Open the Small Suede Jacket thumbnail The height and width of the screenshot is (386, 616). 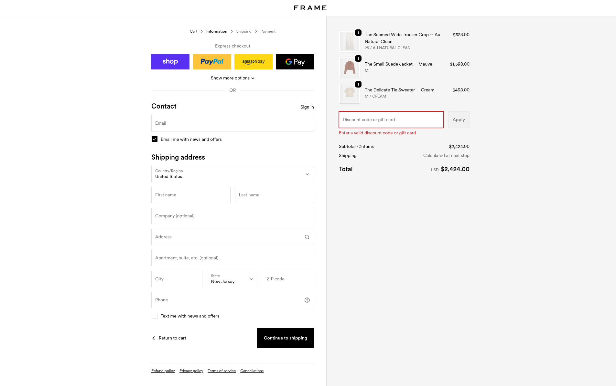pyautogui.click(x=349, y=67)
